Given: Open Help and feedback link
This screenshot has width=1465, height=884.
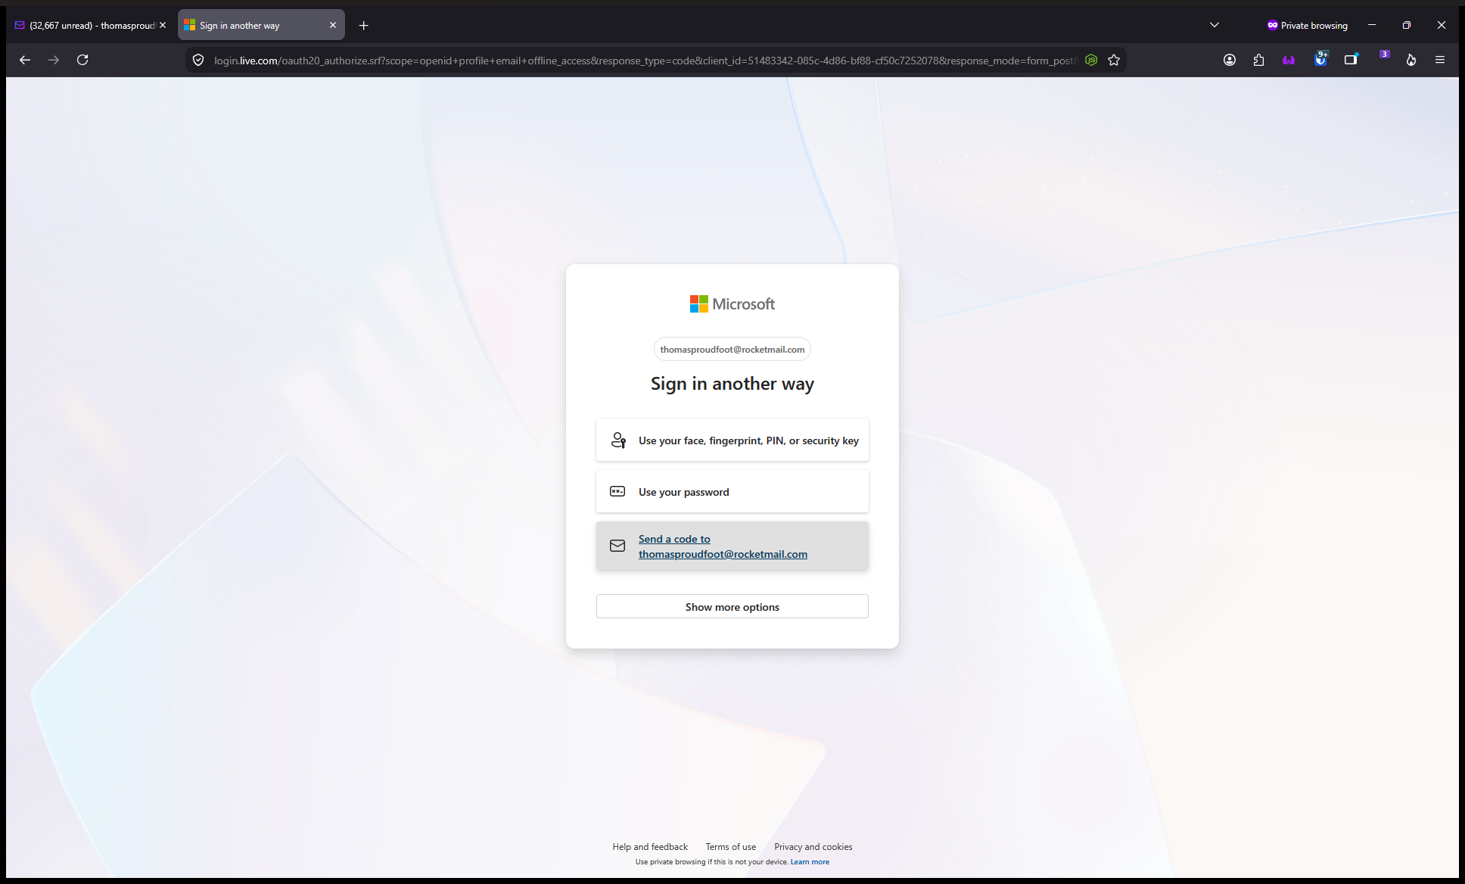Looking at the screenshot, I should point(650,847).
